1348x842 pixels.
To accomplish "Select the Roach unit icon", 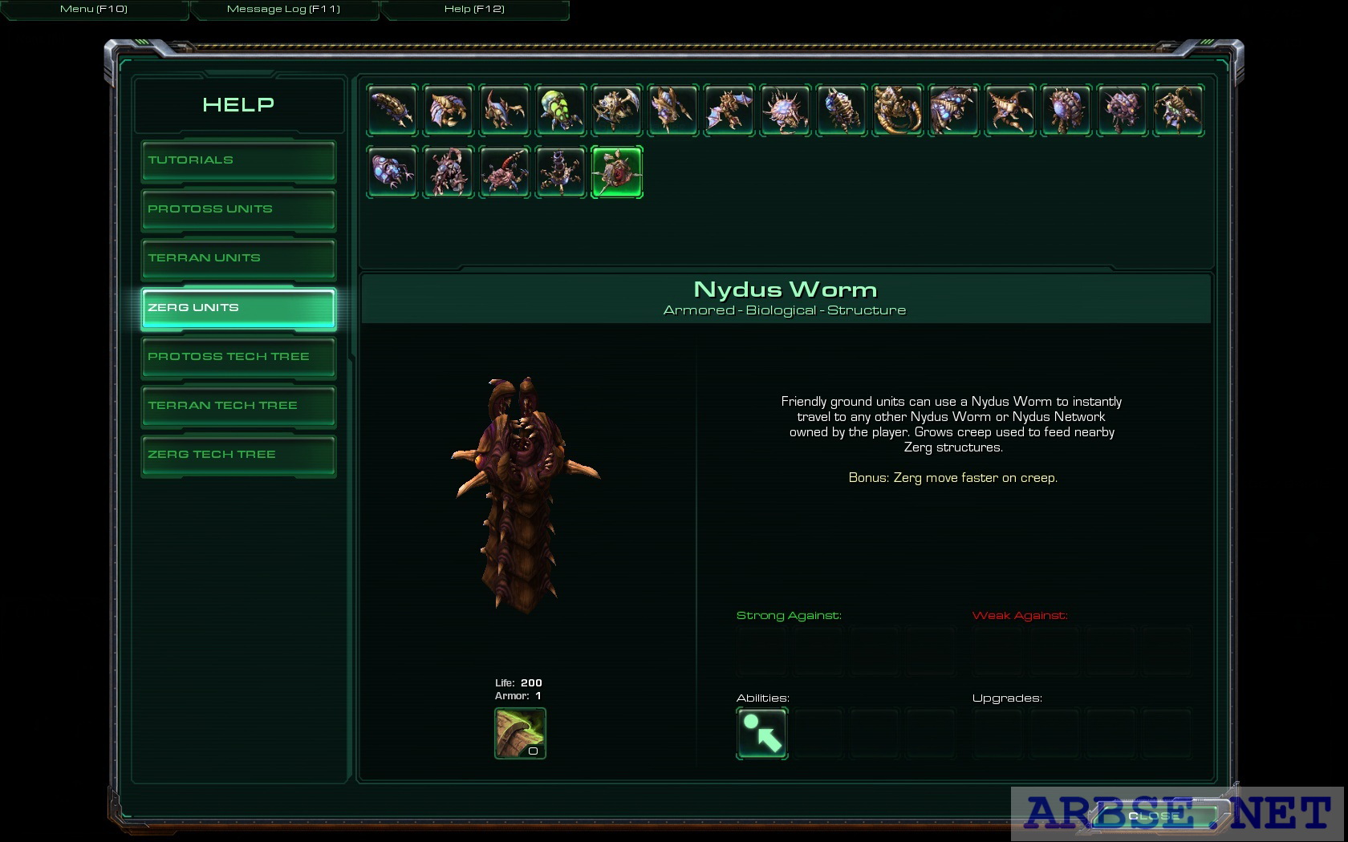I will click(x=617, y=110).
